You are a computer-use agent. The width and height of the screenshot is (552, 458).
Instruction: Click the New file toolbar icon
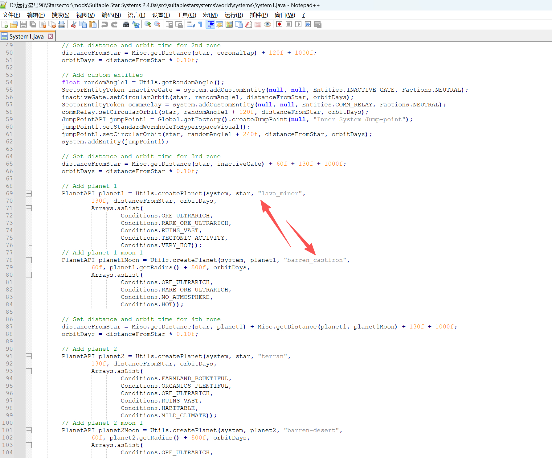point(5,25)
